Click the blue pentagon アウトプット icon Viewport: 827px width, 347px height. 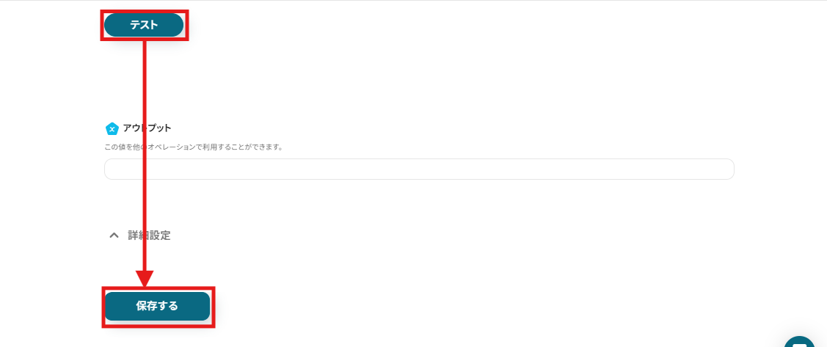point(112,128)
